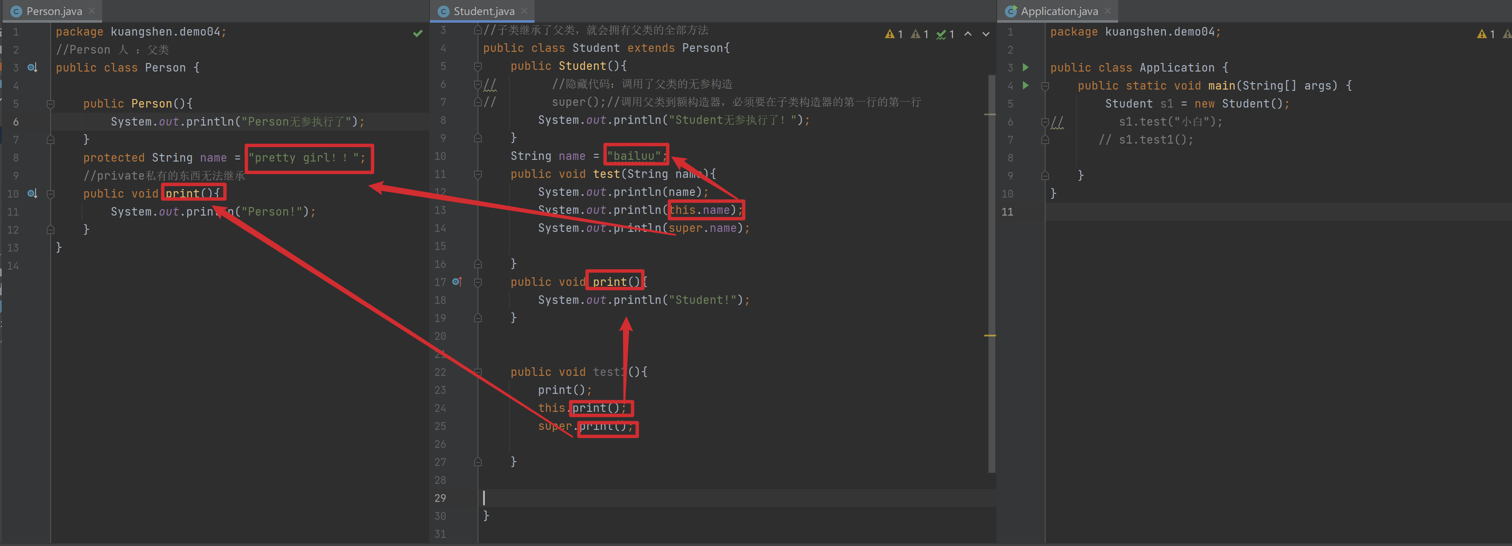This screenshot has width=1512, height=546.
Task: Go to previous highlighted error in Student.java
Action: (x=968, y=34)
